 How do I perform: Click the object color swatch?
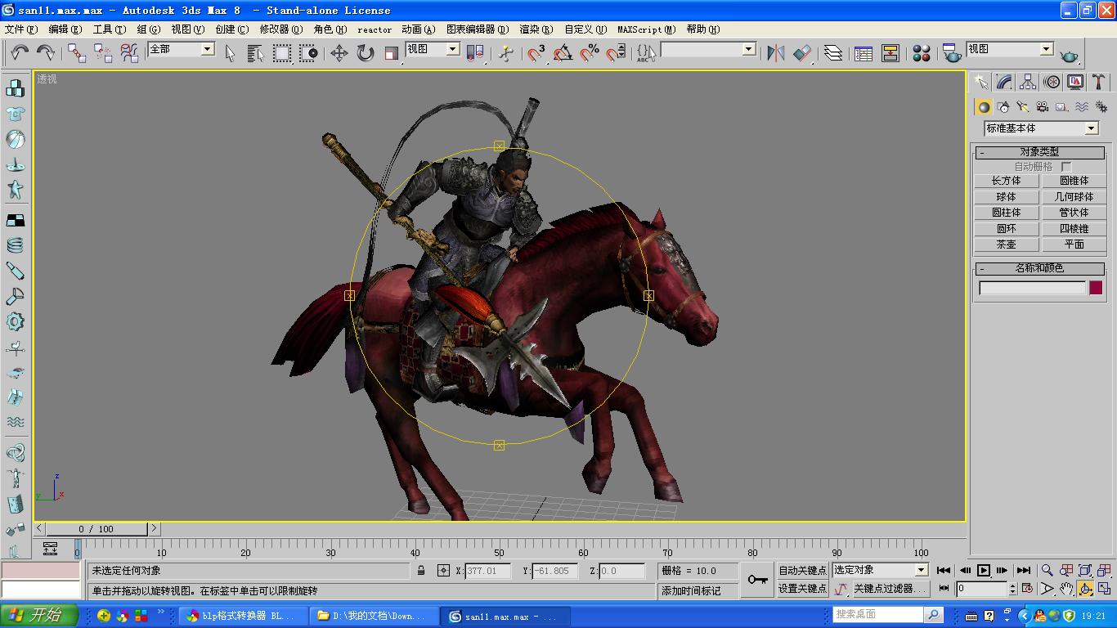[1096, 288]
